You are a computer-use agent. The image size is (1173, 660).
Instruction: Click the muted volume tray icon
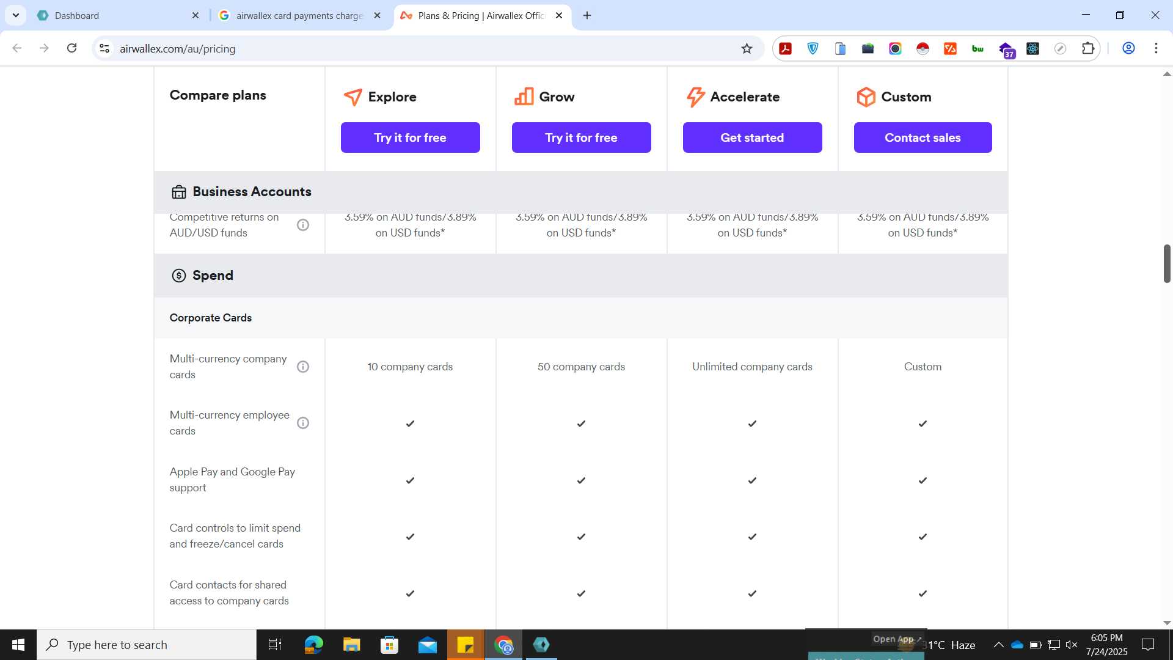coord(1072,645)
